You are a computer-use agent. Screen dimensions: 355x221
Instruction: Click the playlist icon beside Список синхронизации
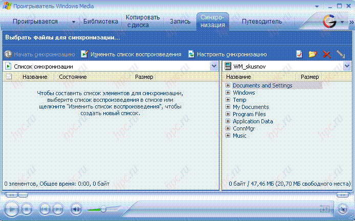[8, 67]
